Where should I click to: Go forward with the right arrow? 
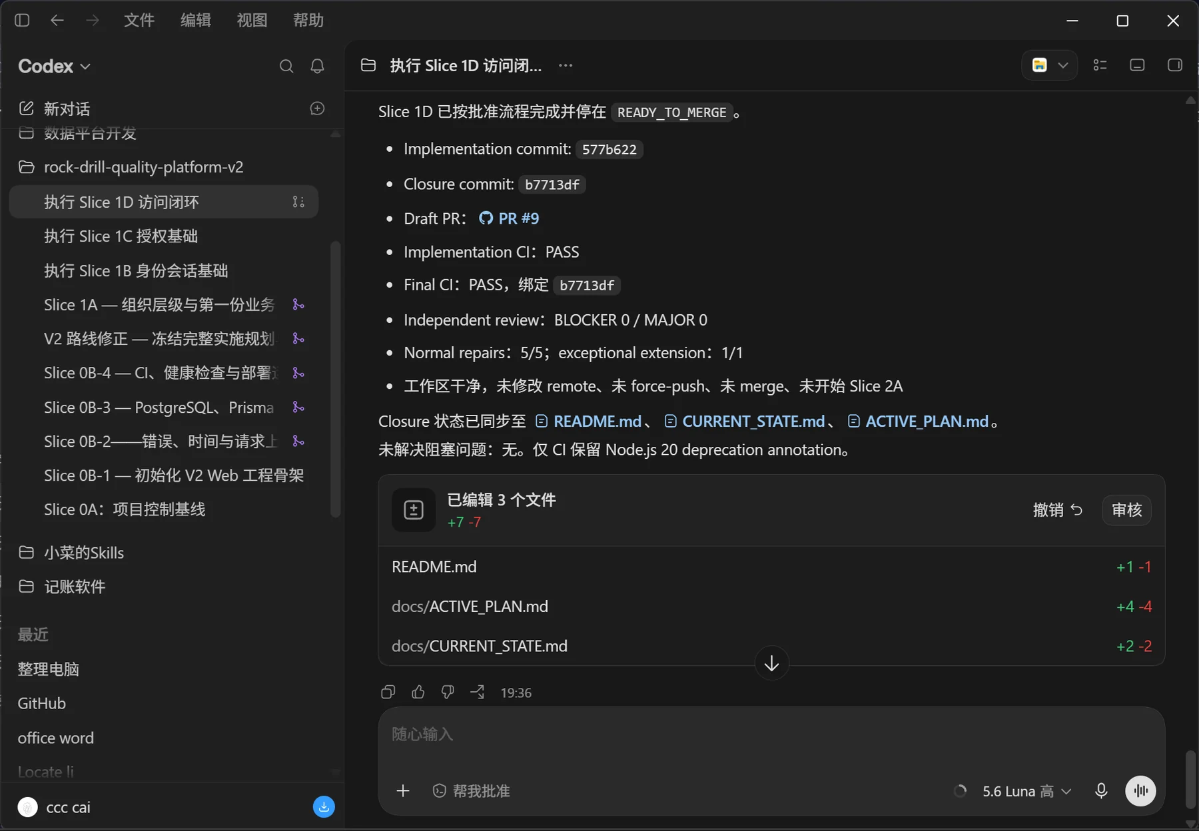tap(93, 20)
